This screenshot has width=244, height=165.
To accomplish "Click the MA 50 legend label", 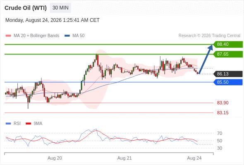I will pyautogui.click(x=79, y=36).
